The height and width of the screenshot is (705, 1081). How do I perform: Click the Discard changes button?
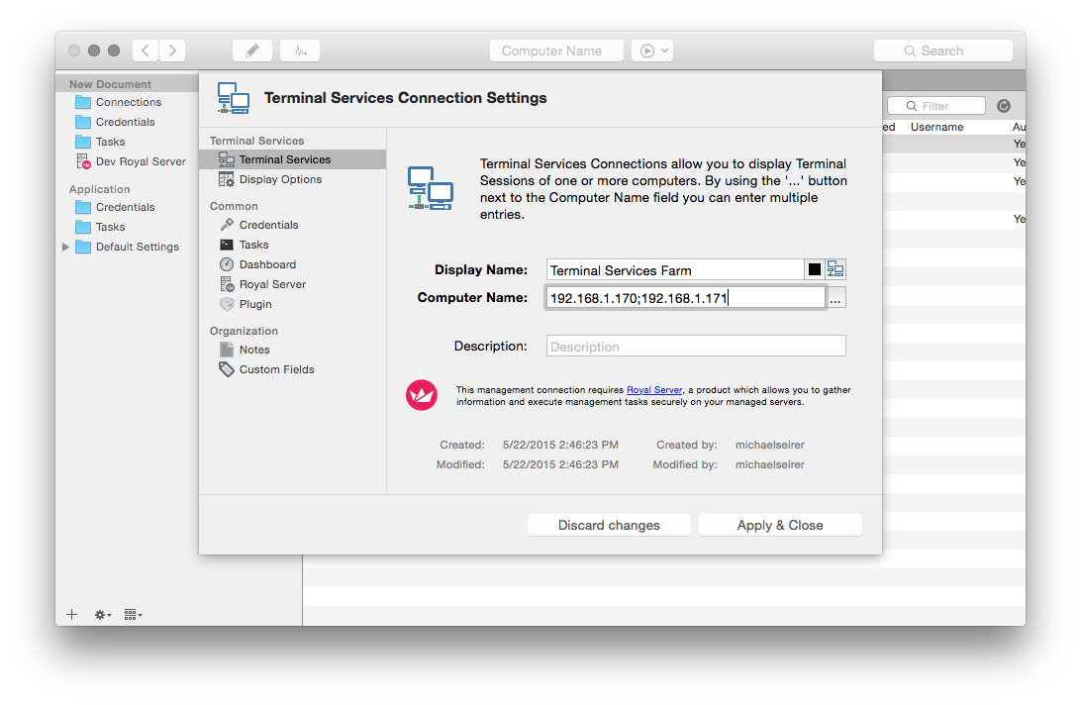point(609,525)
